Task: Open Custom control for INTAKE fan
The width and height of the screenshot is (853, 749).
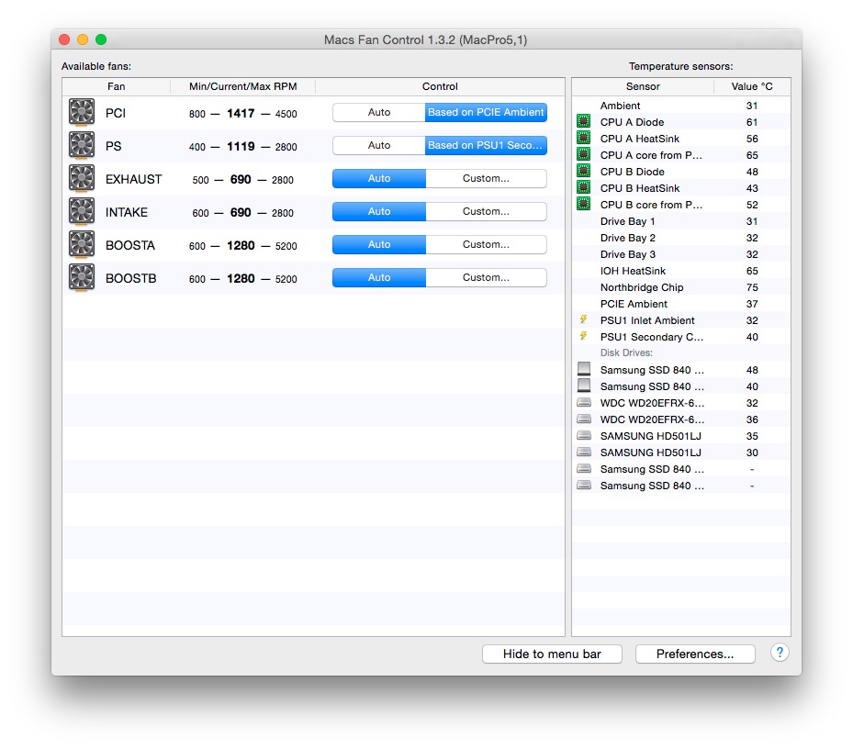Action: click(486, 212)
